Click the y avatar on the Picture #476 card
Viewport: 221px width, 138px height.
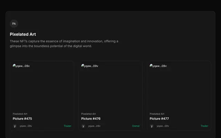[x=83, y=126]
